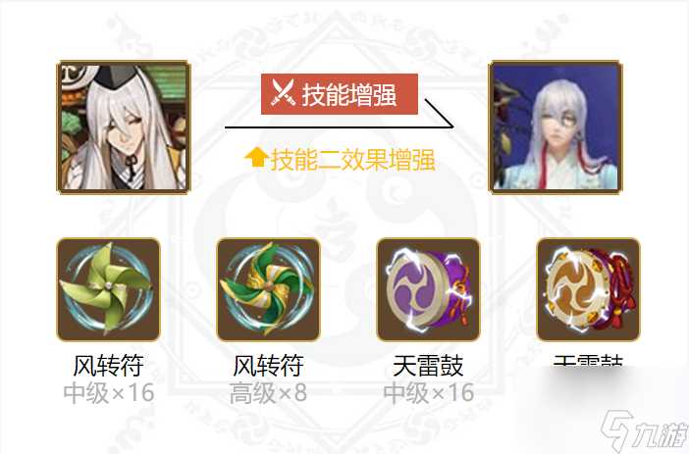Click the 天雷鼓 label under purple drum

[428, 366]
